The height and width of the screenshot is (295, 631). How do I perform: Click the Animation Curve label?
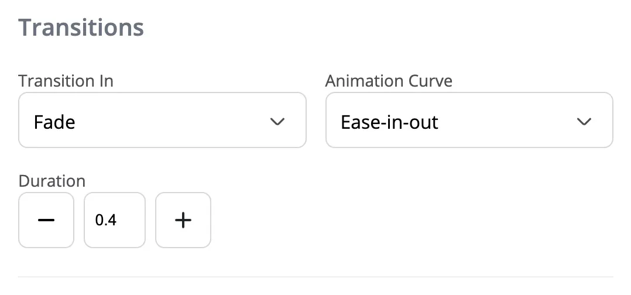(x=389, y=81)
